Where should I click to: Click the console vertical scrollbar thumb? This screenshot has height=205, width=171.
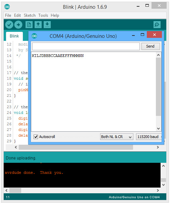pyautogui.click(x=163, y=180)
